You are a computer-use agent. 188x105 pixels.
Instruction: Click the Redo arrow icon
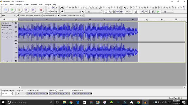pos(130,12)
